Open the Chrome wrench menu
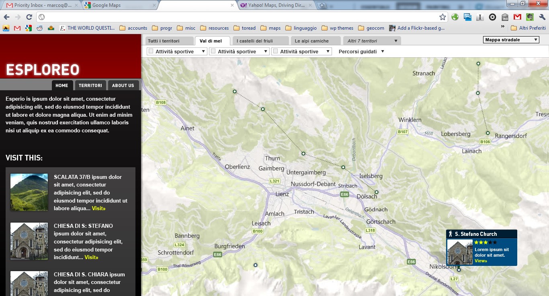Image resolution: width=549 pixels, height=296 pixels. (x=542, y=17)
